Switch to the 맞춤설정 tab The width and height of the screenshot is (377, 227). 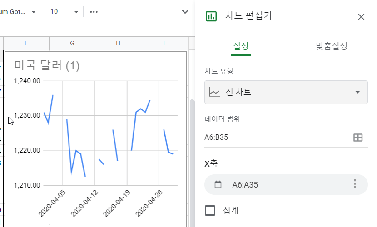point(332,46)
